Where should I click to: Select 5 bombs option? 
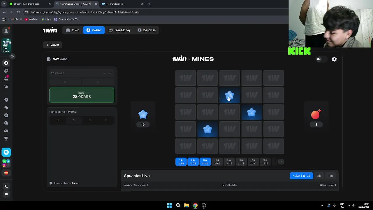point(89,120)
